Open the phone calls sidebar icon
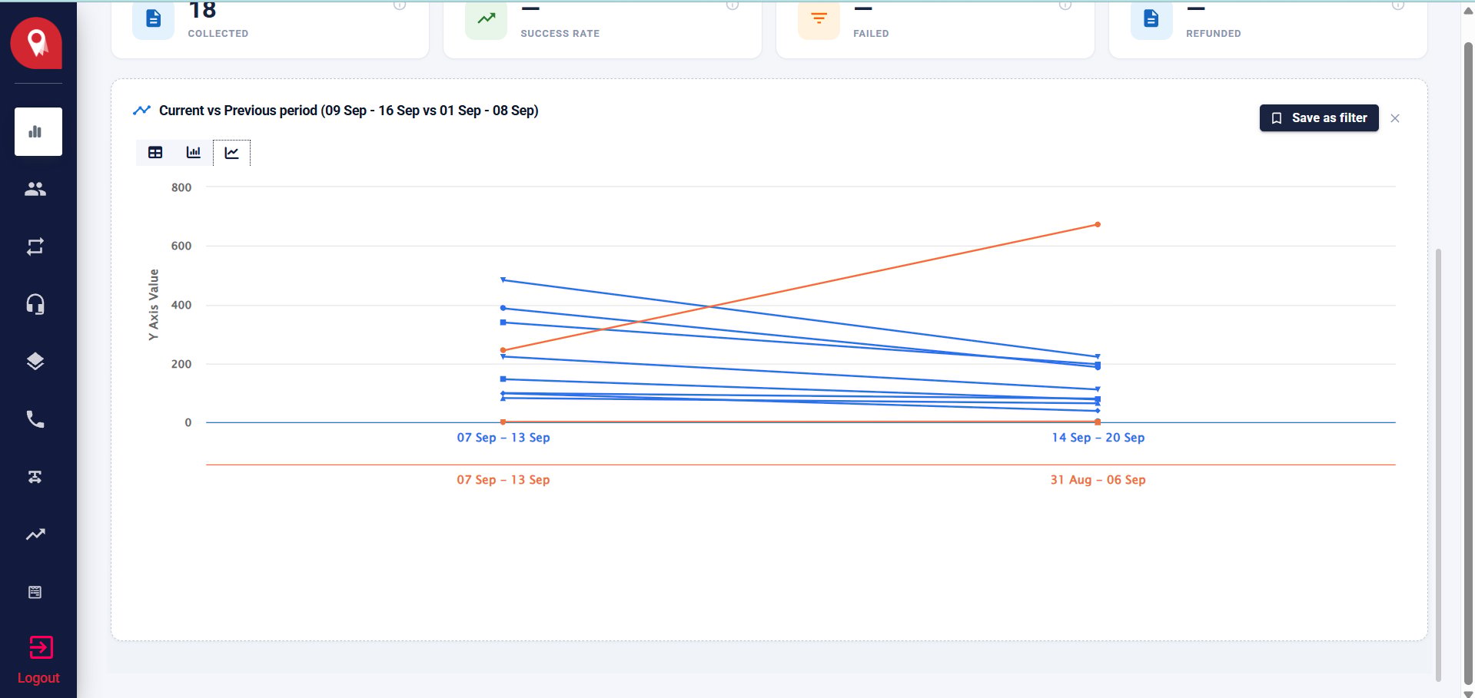Image resolution: width=1475 pixels, height=698 pixels. [x=35, y=419]
